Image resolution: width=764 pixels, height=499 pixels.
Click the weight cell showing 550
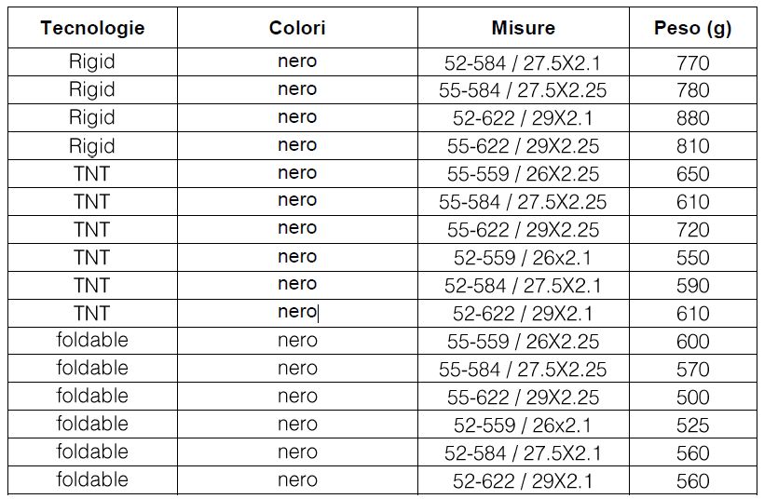[693, 258]
